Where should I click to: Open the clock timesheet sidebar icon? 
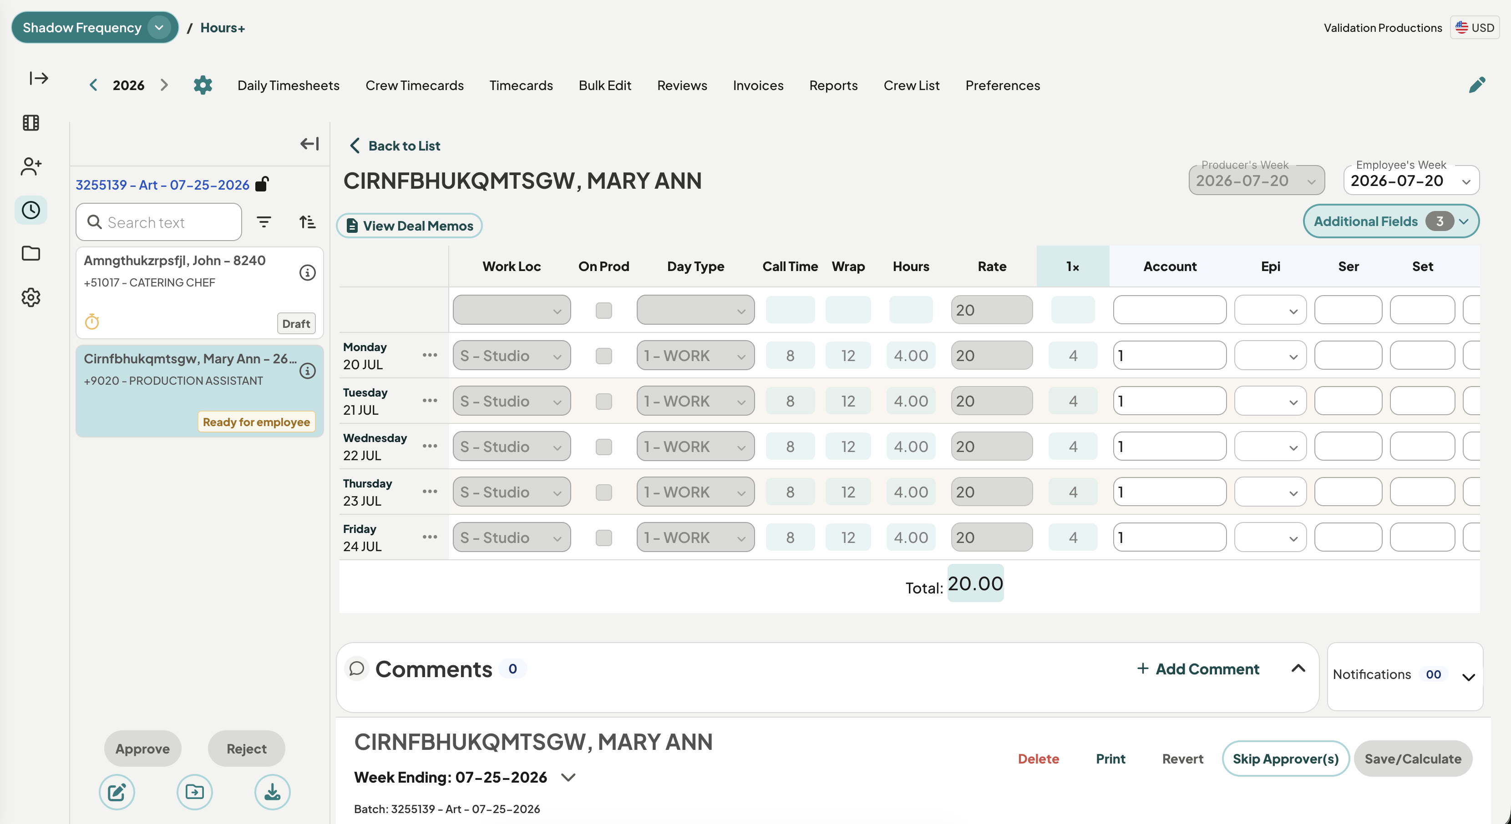31,210
